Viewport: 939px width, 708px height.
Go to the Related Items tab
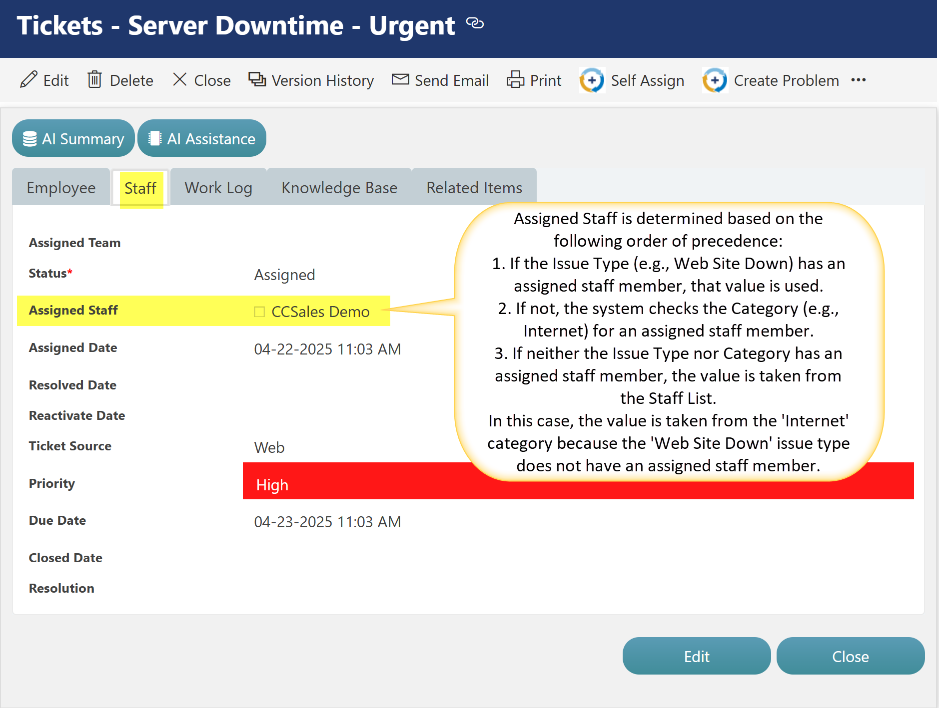pos(474,188)
